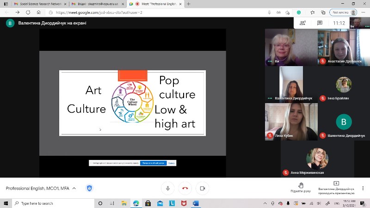The image size is (370, 208).
Task: Click the blue stop sharing button
Action: pos(154,163)
